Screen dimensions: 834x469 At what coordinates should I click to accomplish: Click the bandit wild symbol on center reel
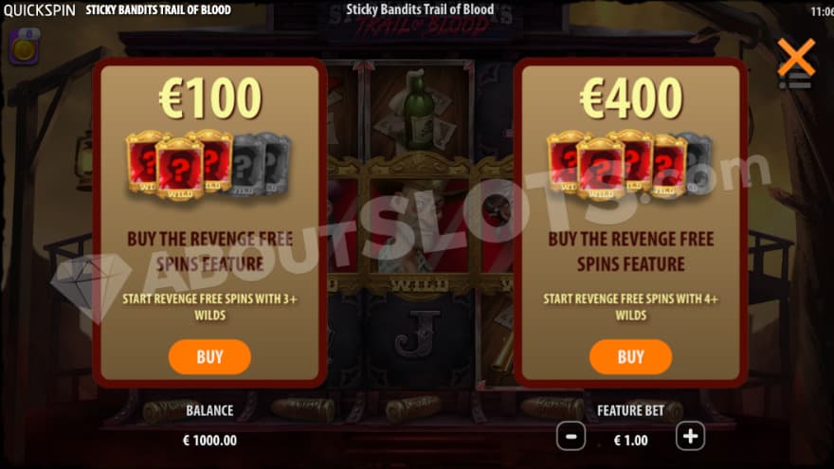click(420, 228)
